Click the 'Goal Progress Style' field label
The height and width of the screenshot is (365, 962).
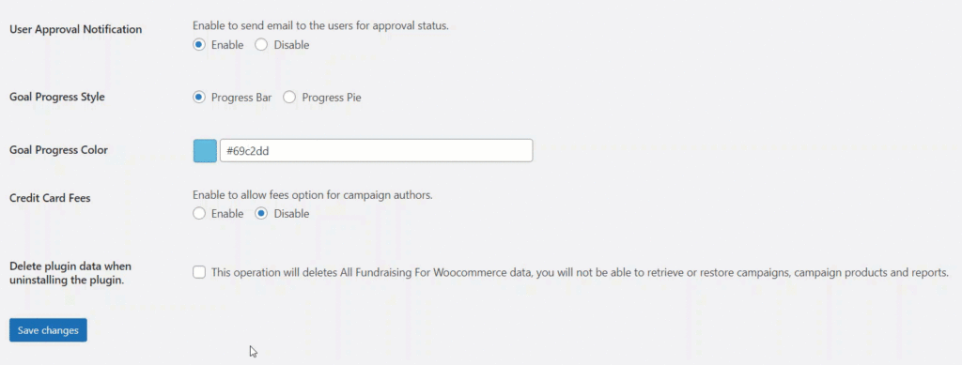pyautogui.click(x=57, y=97)
